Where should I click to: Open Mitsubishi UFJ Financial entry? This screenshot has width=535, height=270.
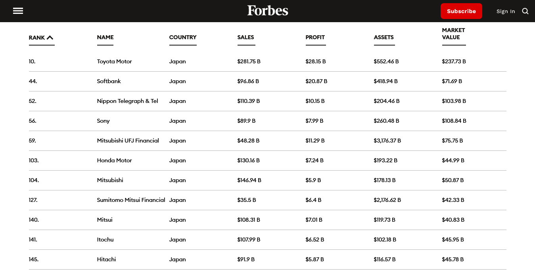[128, 141]
